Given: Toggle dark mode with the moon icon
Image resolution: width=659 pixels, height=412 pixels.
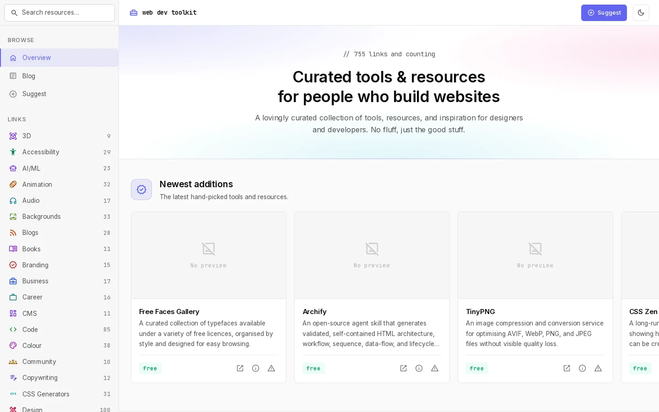Looking at the screenshot, I should 641,13.
